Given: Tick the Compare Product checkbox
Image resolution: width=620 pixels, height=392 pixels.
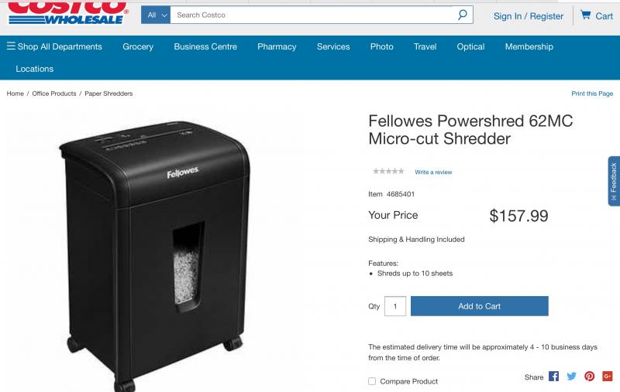Looking at the screenshot, I should (372, 381).
